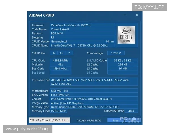Image resolution: width=170 pixels, height=136 pixels.
Task: Click the AIDA64 v6.30.5500 version label
Action: [89, 120]
